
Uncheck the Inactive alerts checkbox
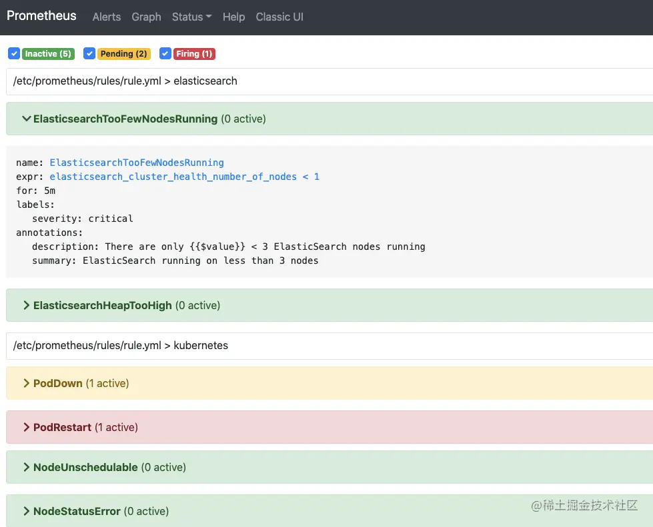click(14, 54)
